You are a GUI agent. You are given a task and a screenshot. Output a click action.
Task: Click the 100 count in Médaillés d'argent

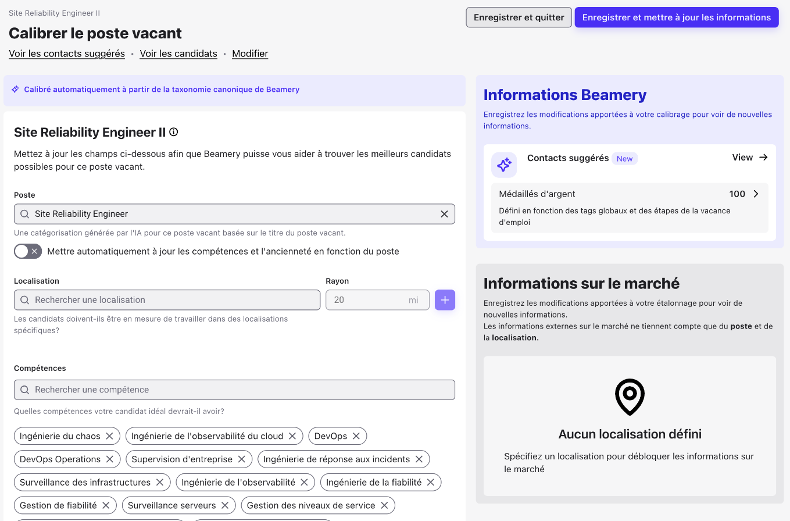[x=737, y=194]
